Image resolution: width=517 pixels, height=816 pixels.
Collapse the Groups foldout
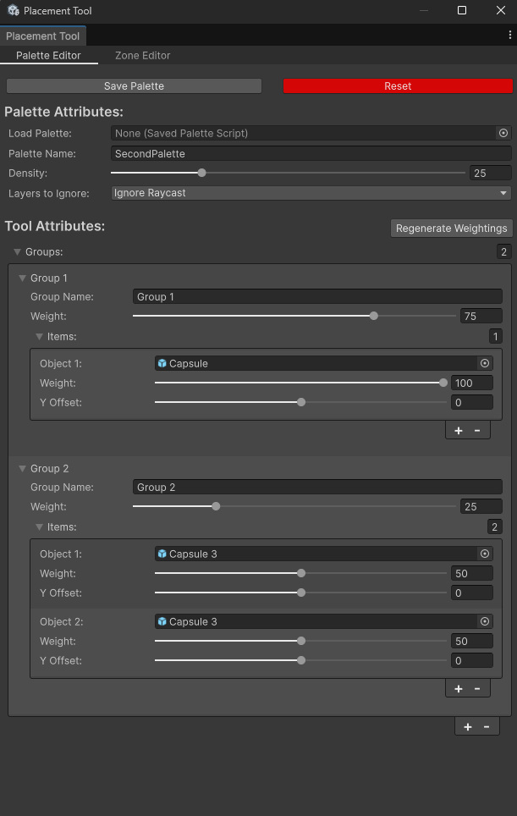(x=17, y=252)
